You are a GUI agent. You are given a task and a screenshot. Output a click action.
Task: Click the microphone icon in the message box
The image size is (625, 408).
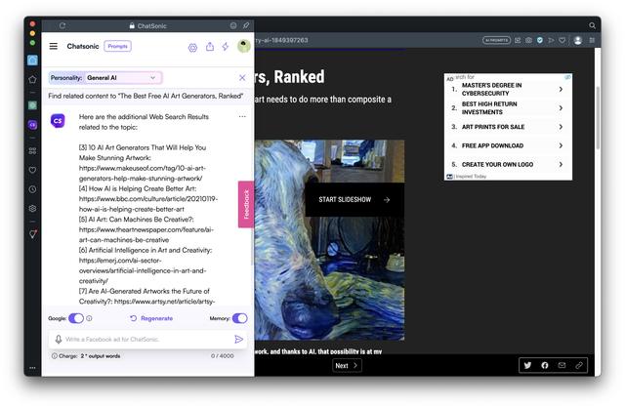coord(59,339)
